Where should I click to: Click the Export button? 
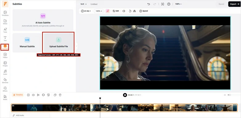pos(235,4)
